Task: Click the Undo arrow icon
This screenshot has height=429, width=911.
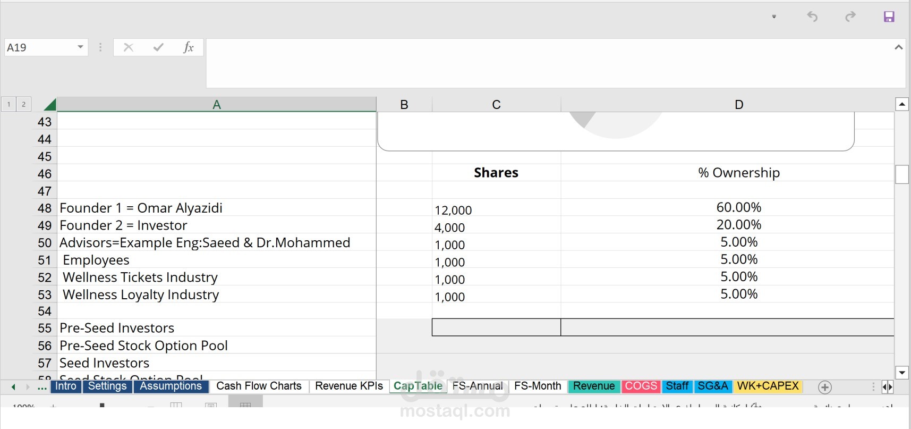Action: [812, 17]
